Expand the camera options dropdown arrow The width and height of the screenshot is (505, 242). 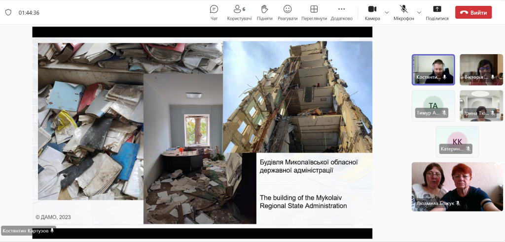(x=387, y=12)
